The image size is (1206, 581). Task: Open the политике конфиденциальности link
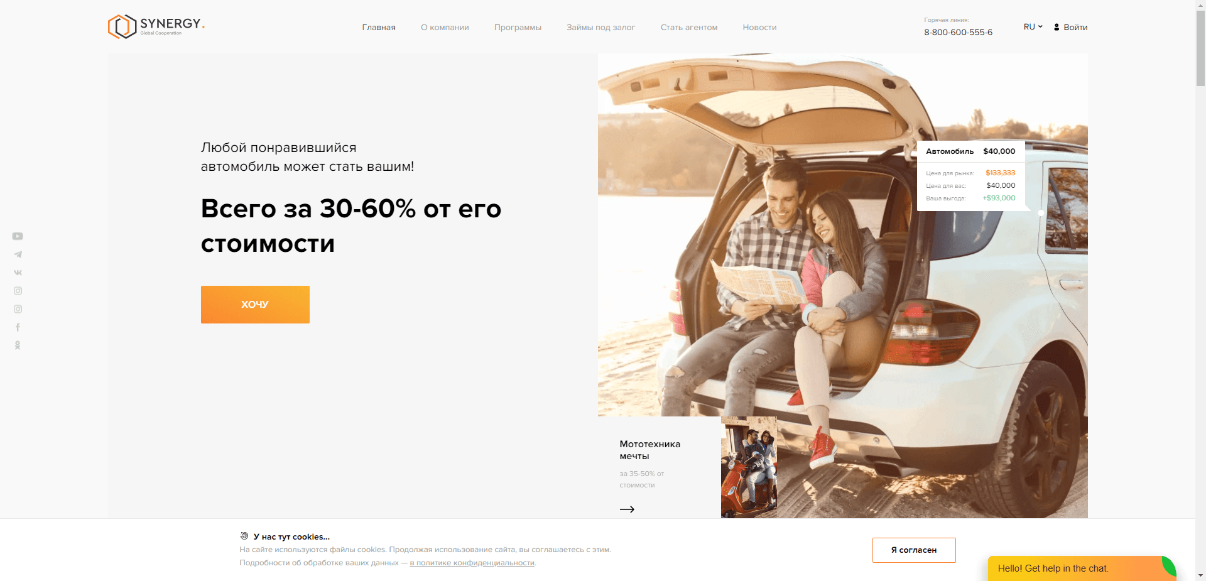pos(472,563)
